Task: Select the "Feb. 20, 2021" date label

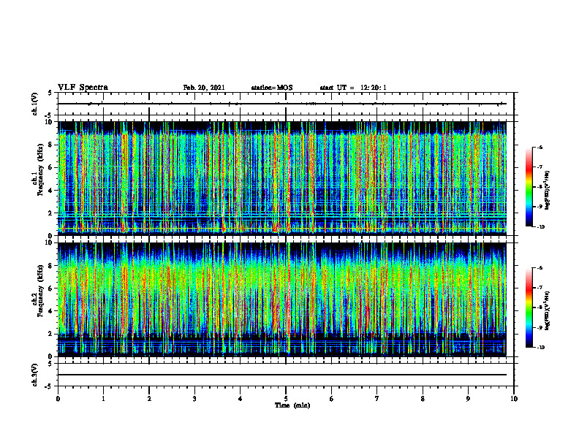Action: click(204, 88)
